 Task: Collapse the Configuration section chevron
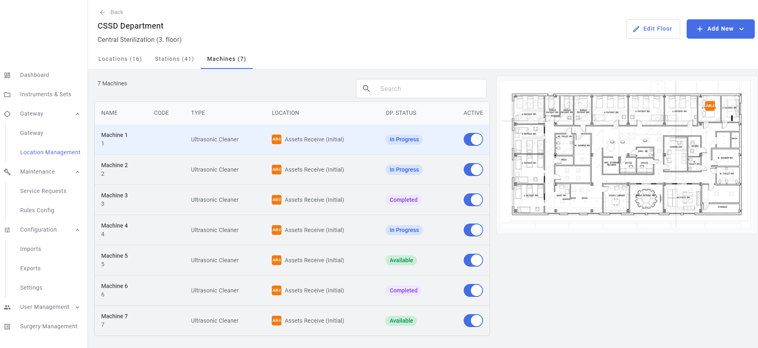(x=77, y=230)
